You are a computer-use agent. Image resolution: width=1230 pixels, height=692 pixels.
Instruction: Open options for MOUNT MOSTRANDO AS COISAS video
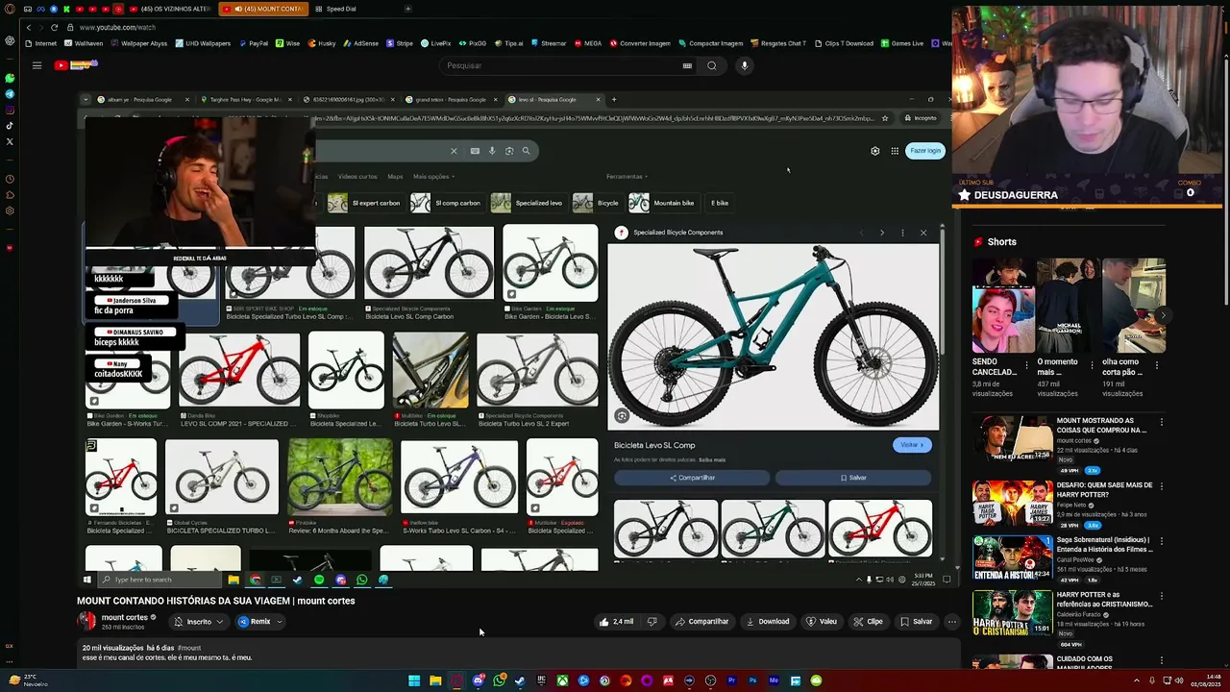point(1161,422)
